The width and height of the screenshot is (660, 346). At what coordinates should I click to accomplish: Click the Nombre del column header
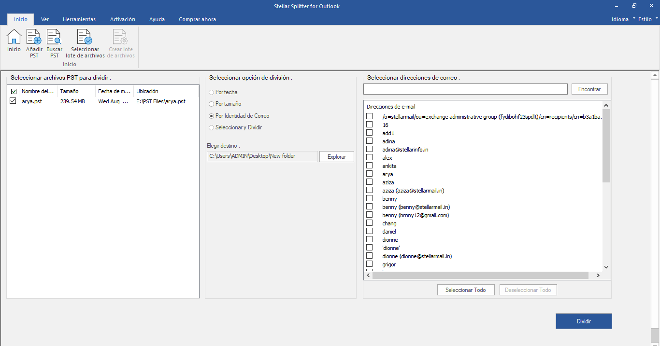(38, 91)
